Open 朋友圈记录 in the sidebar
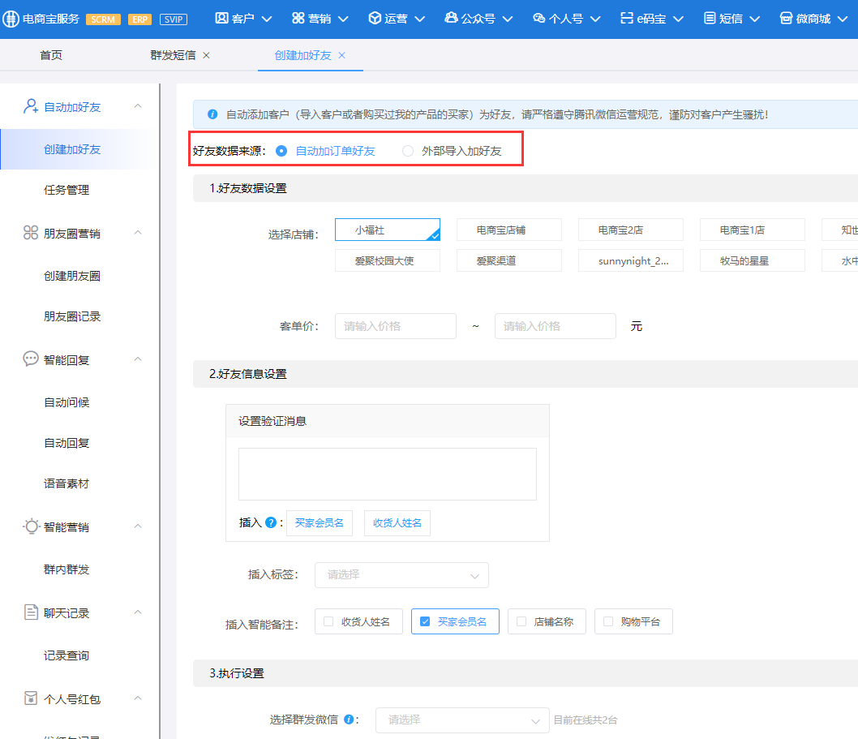 tap(72, 316)
